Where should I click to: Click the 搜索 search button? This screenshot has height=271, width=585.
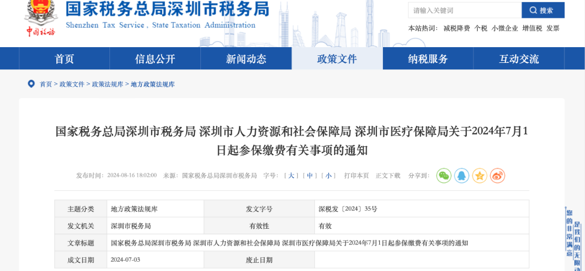click(543, 10)
